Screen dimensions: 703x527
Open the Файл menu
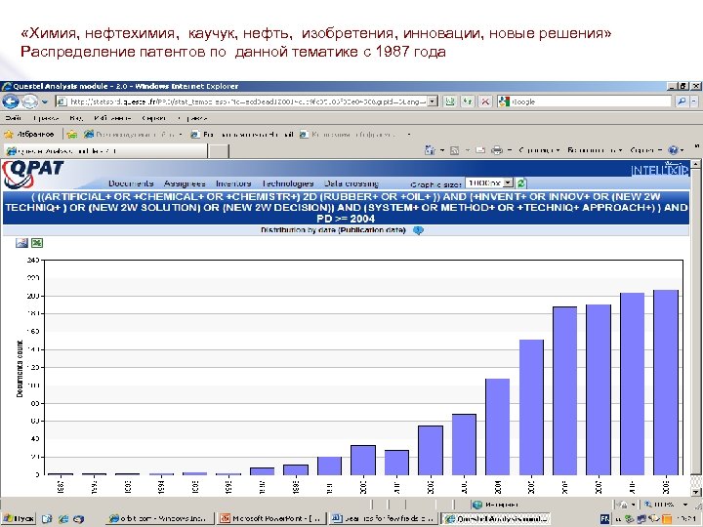(13, 118)
